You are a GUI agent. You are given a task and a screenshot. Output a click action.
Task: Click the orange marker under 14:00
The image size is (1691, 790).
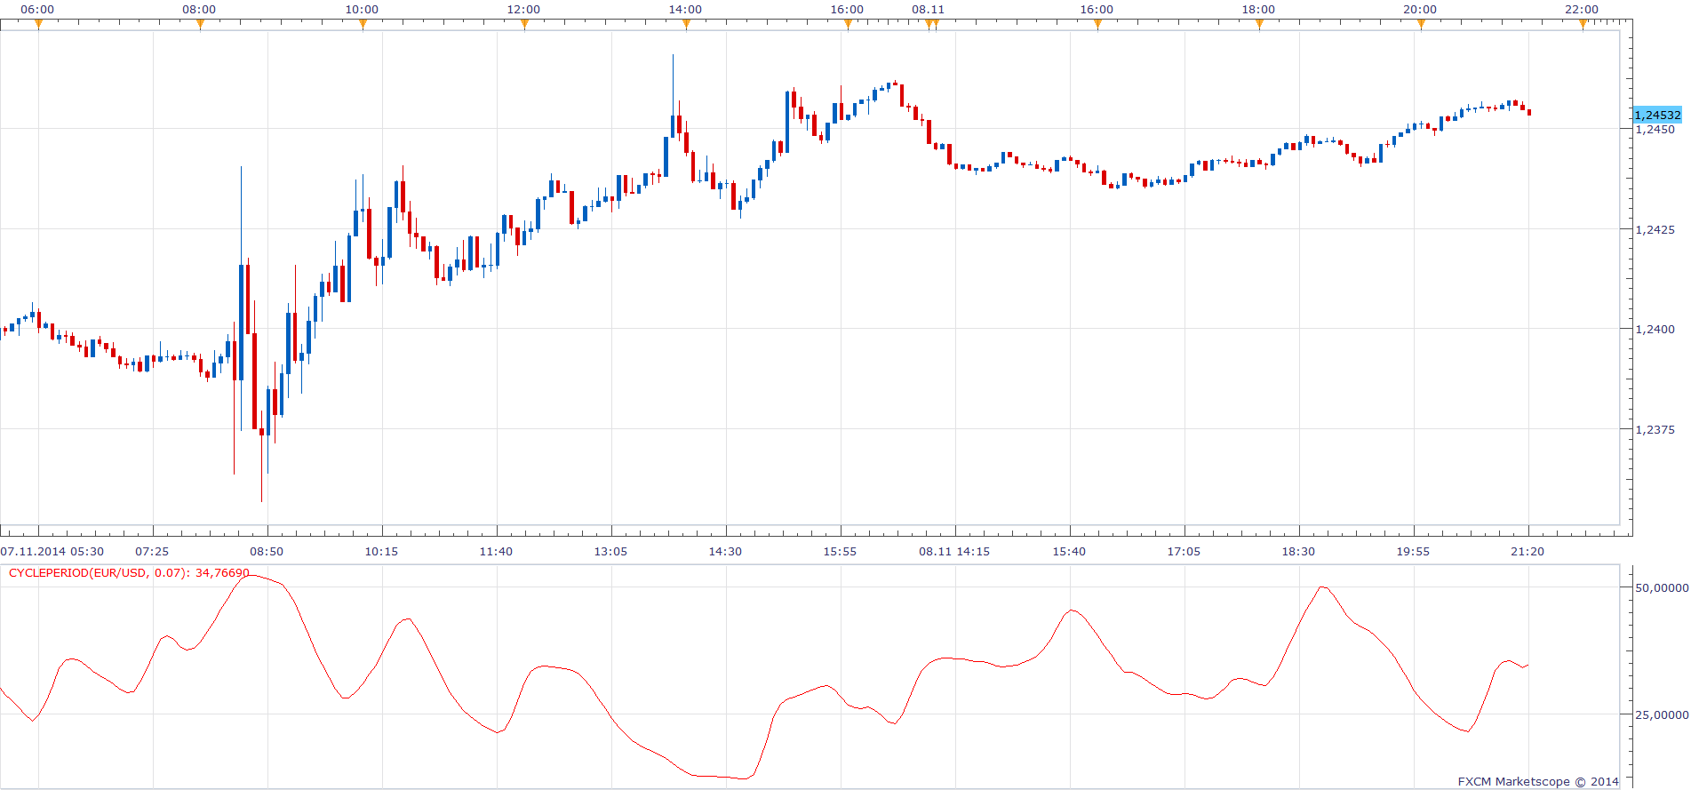[x=686, y=25]
